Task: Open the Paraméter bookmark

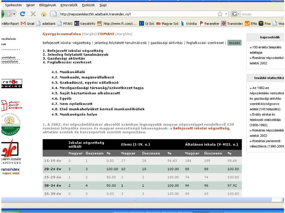Action: pos(209,24)
